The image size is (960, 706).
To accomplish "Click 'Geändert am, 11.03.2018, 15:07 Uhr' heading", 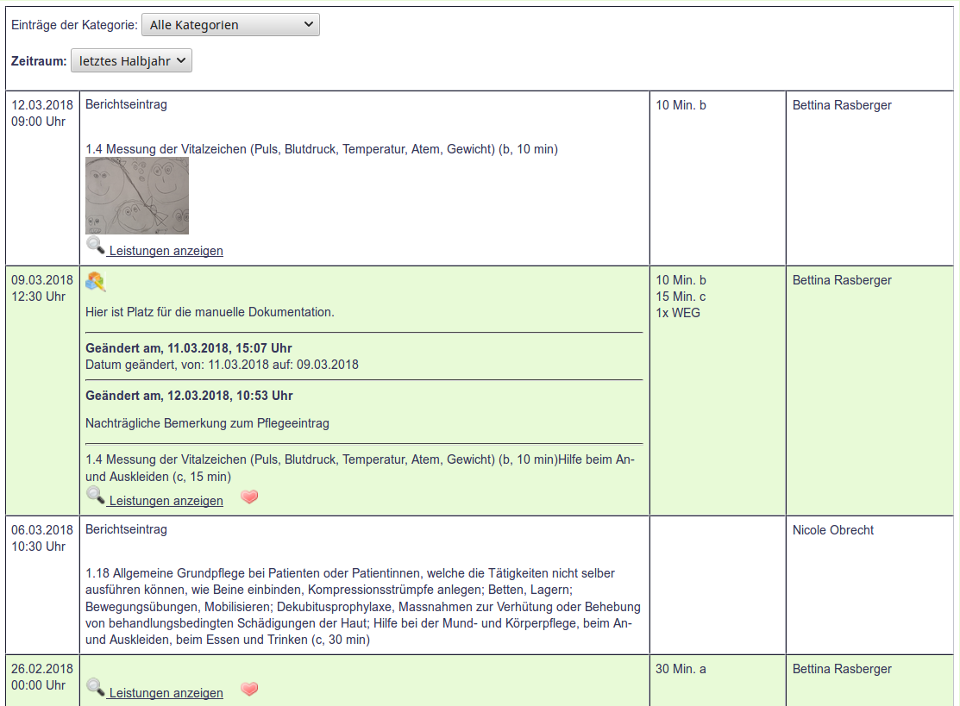I will pyautogui.click(x=188, y=348).
